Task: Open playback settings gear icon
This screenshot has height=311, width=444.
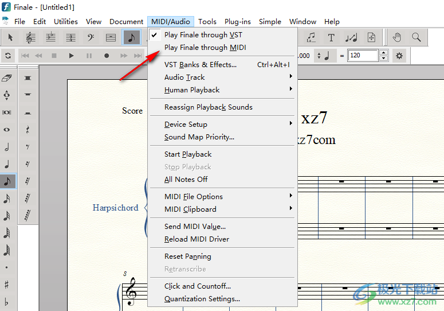Action: (x=399, y=56)
